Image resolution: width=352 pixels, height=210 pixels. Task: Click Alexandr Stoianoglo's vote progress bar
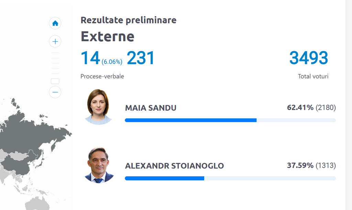(230, 178)
